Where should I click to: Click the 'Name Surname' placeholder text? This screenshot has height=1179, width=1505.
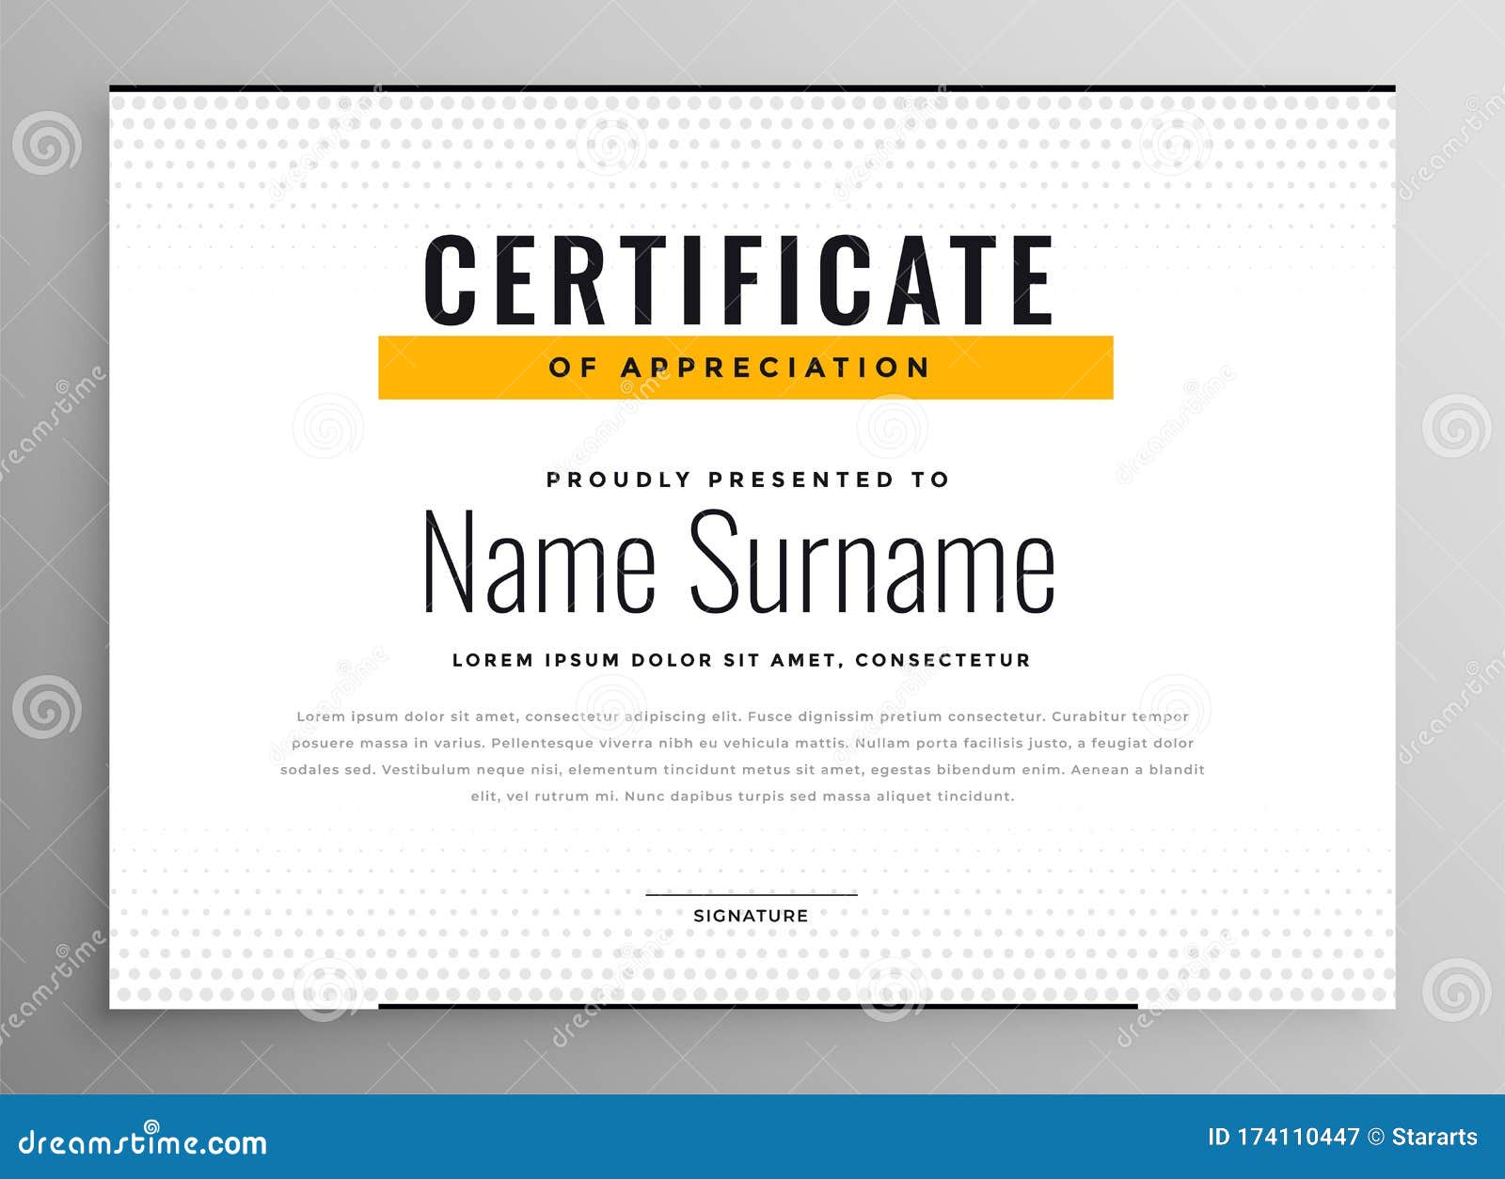(x=743, y=564)
